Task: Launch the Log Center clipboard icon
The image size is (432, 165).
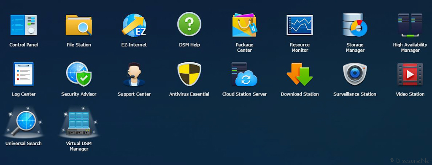Action: (24, 74)
